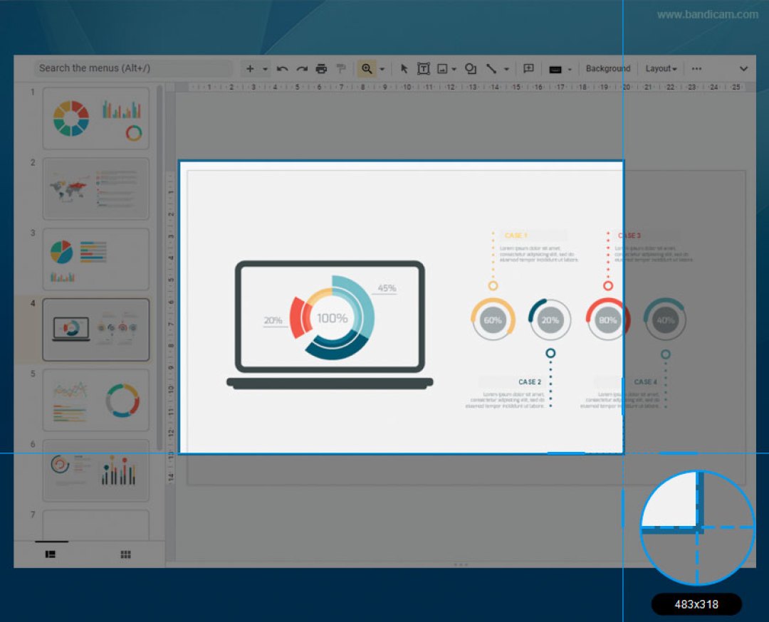This screenshot has width=769, height=622.
Task: Select the 40% circle gauge
Action: coord(665,320)
